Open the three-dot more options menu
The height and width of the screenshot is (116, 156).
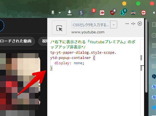[127, 24]
